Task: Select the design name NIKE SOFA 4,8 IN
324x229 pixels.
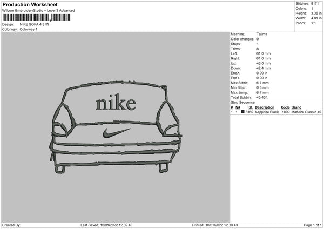Action: point(35,24)
